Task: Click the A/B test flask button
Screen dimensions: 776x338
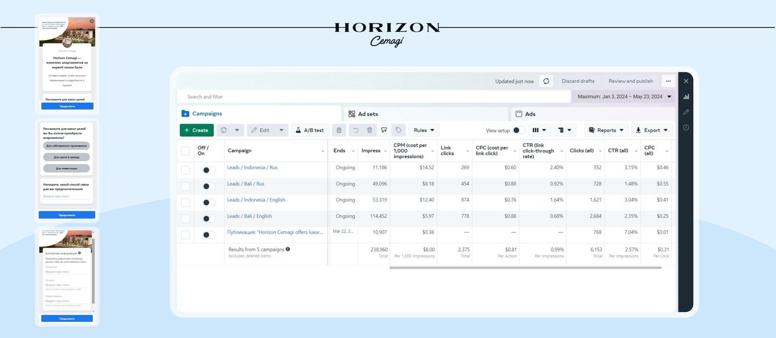Action: tap(310, 130)
